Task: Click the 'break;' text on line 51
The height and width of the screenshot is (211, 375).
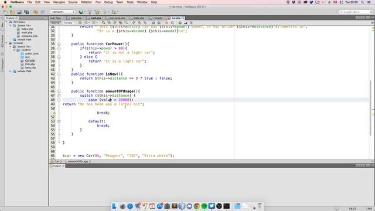Action: (103, 113)
